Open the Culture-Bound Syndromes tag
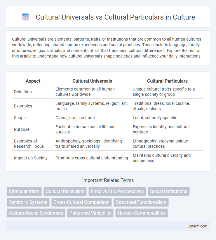 point(36,213)
